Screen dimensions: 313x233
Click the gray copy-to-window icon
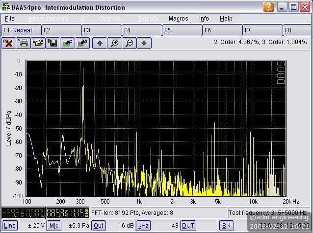pos(82,43)
